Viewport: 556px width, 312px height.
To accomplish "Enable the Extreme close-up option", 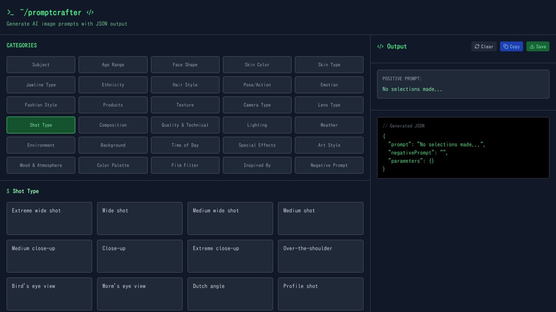I will [x=230, y=256].
